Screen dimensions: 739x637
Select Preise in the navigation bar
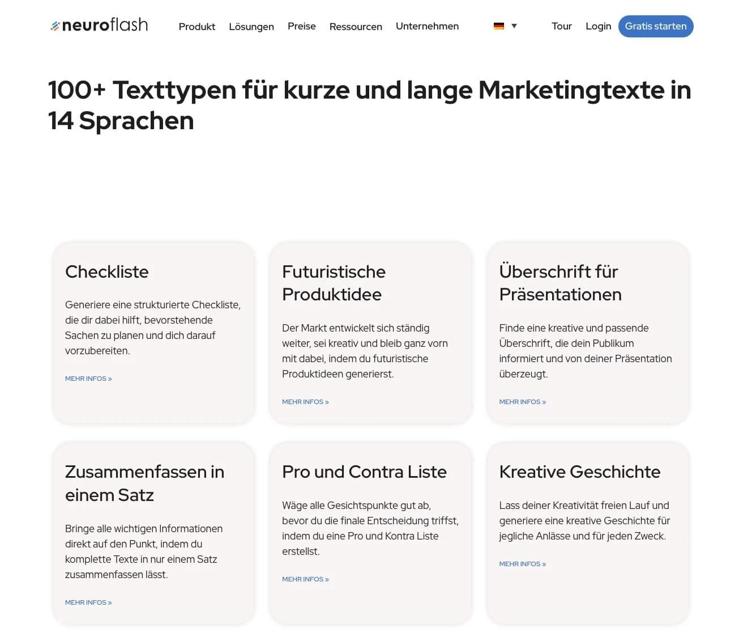pyautogui.click(x=301, y=26)
